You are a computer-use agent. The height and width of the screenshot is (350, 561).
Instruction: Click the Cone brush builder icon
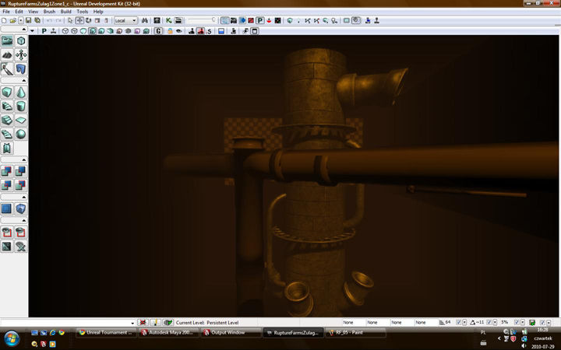click(x=21, y=93)
